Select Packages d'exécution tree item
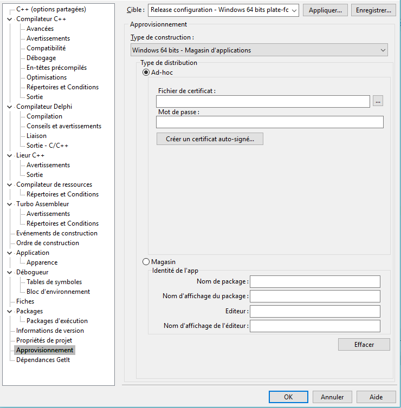401x408 pixels. 57,321
